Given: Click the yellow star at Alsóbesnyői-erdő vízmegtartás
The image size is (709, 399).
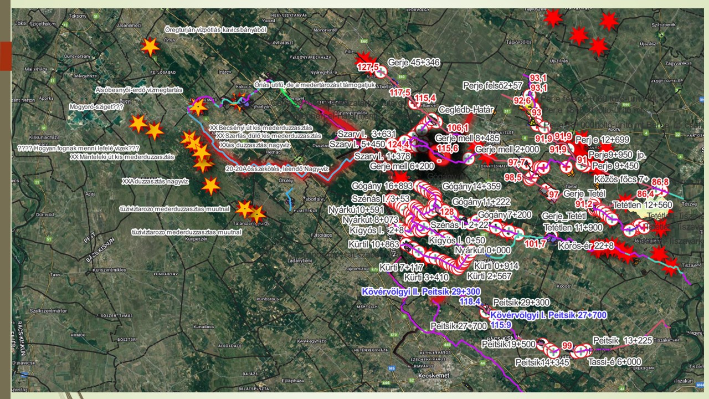Looking at the screenshot, I should (198, 107).
